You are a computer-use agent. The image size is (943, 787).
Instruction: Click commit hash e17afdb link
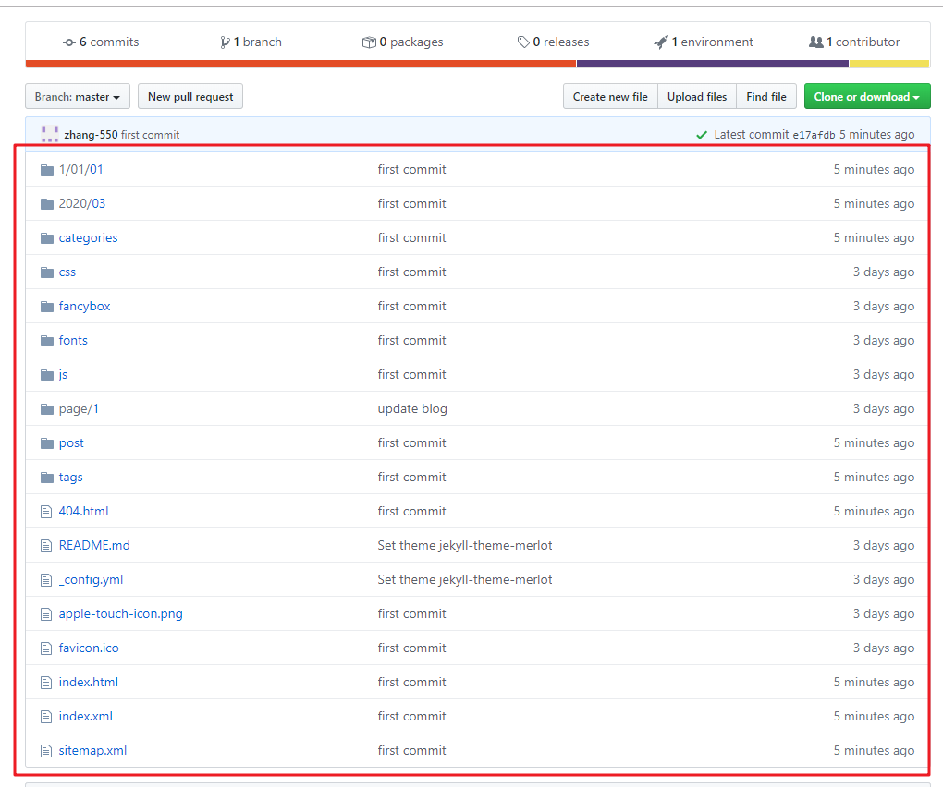pos(814,135)
